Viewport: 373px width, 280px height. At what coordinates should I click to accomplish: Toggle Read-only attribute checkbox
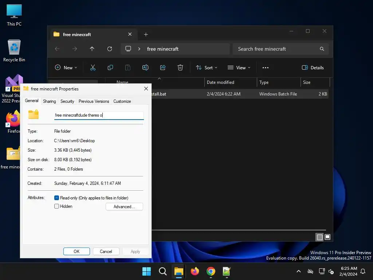(x=56, y=198)
